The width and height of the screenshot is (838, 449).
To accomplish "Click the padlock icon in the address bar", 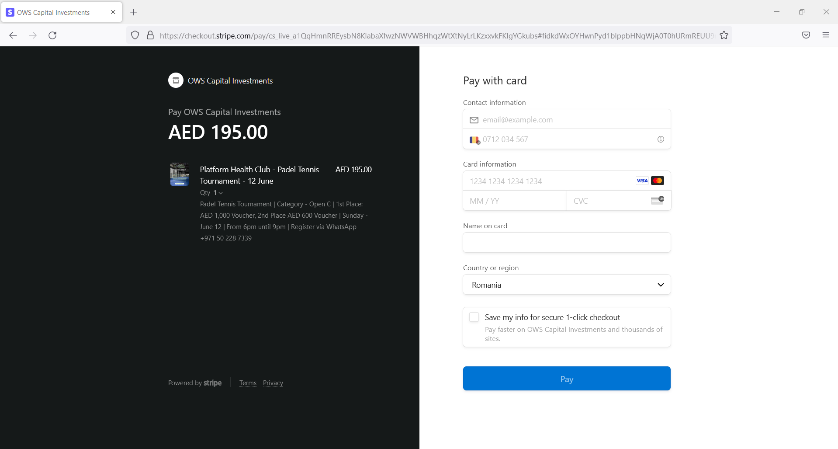I will (150, 35).
